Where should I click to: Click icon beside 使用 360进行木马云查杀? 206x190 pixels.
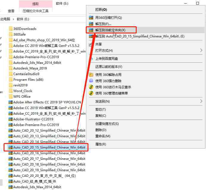coord(91,87)
